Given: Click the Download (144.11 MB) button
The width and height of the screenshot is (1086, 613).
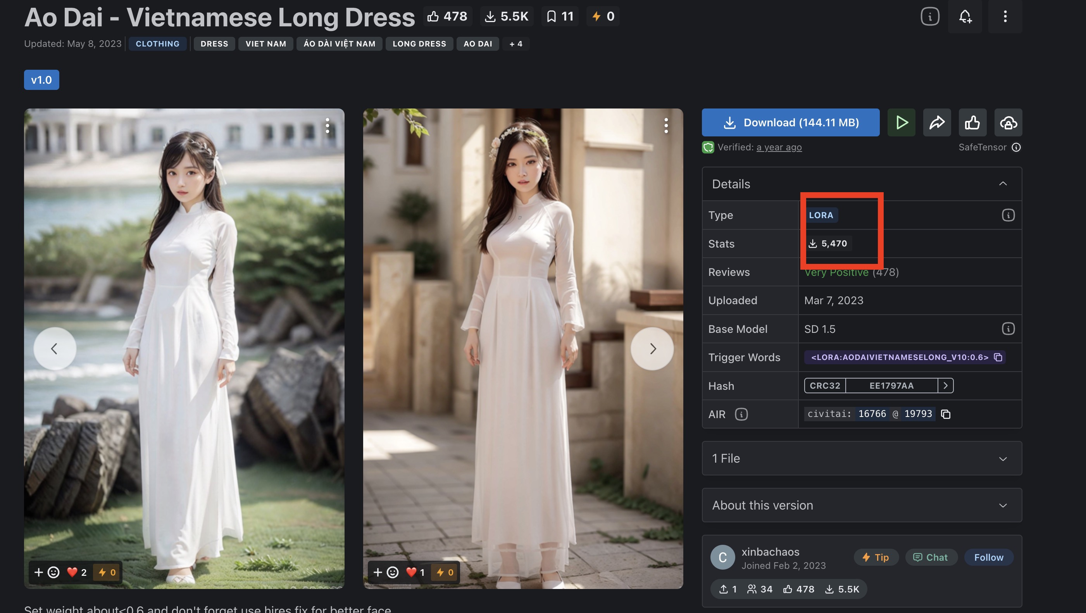Looking at the screenshot, I should [x=790, y=123].
